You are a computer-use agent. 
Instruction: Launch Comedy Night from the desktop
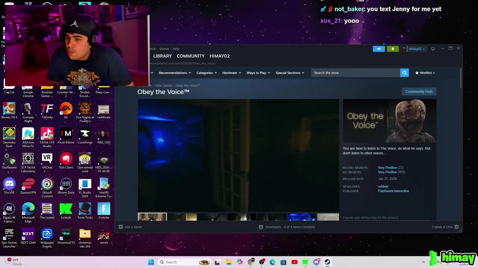point(28,113)
